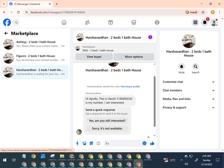Open the Facebook menu grid icon

tap(195, 22)
